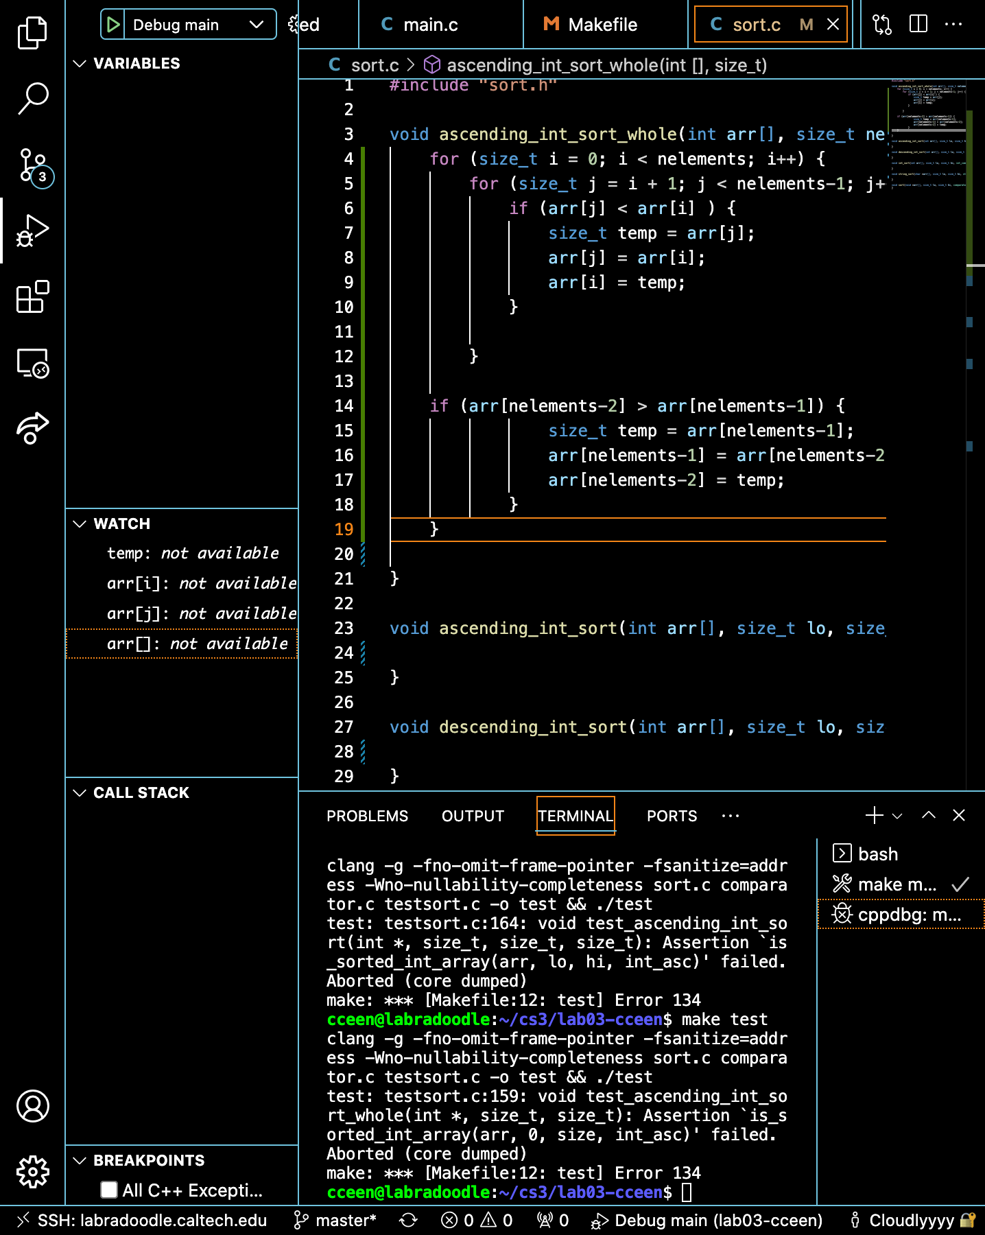Click the master branch in status bar

coord(335,1221)
